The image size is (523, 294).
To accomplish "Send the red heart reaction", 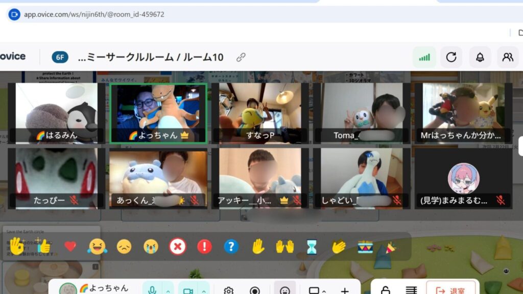I will pyautogui.click(x=70, y=247).
